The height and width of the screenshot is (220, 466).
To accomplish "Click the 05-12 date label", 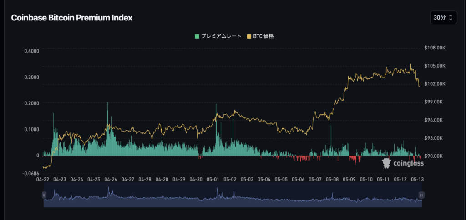I will click(400, 179).
